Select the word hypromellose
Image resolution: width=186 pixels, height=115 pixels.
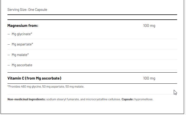pos(144,99)
